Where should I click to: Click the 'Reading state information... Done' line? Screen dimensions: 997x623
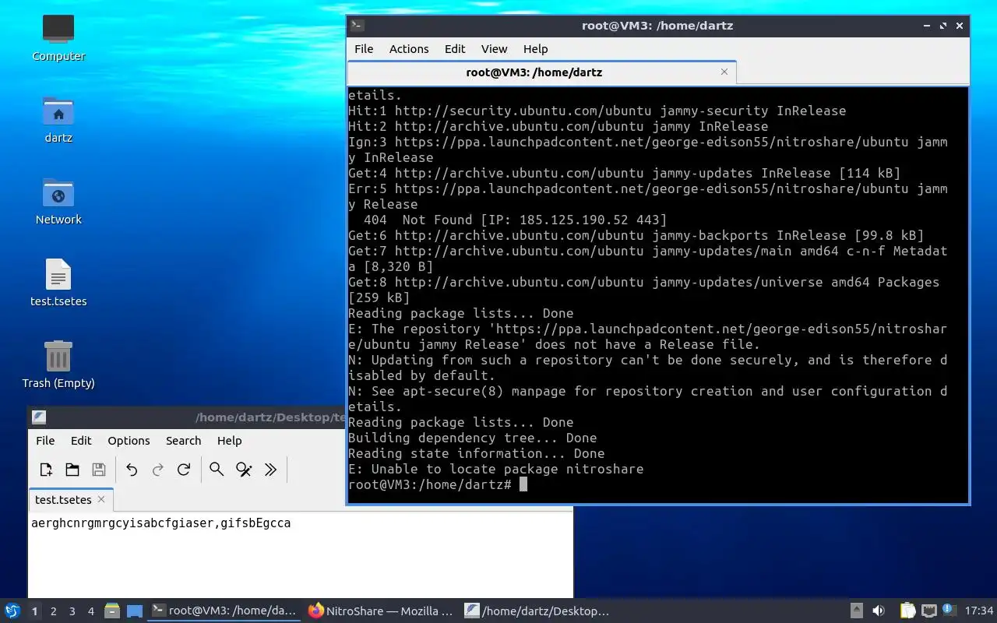point(476,453)
